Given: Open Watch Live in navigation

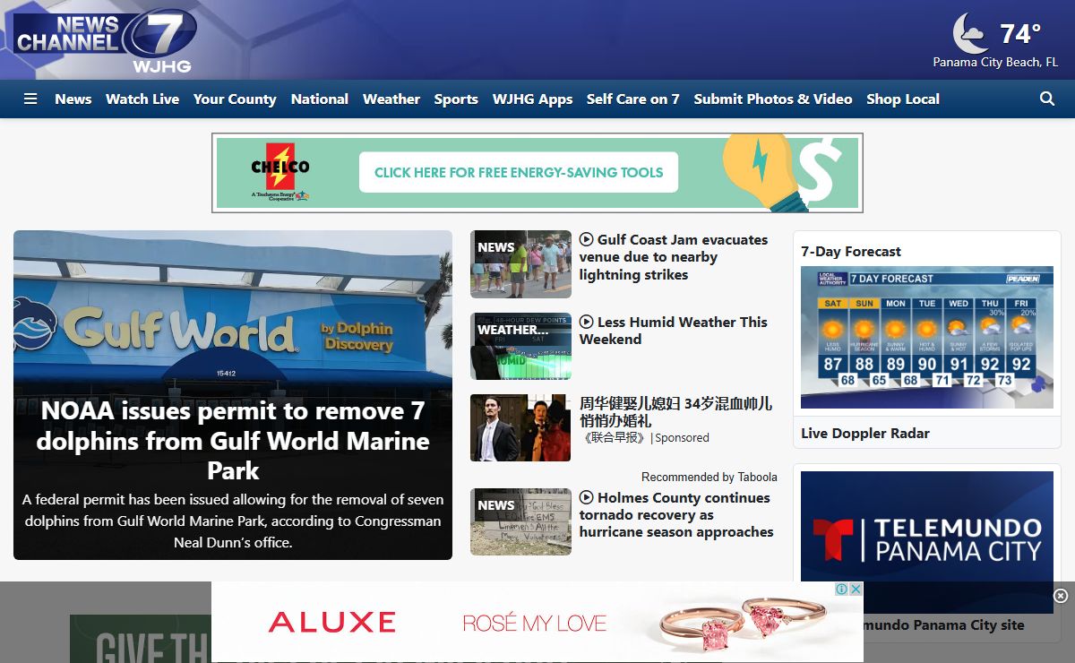Looking at the screenshot, I should [142, 99].
